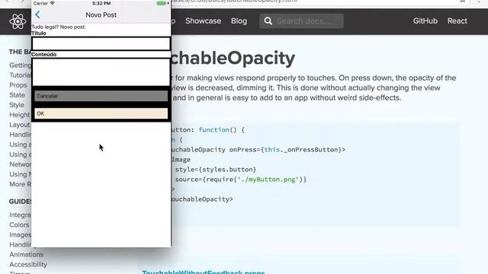This screenshot has height=274, width=488.
Task: Tap the back chevron in Novo Post header
Action: click(37, 14)
